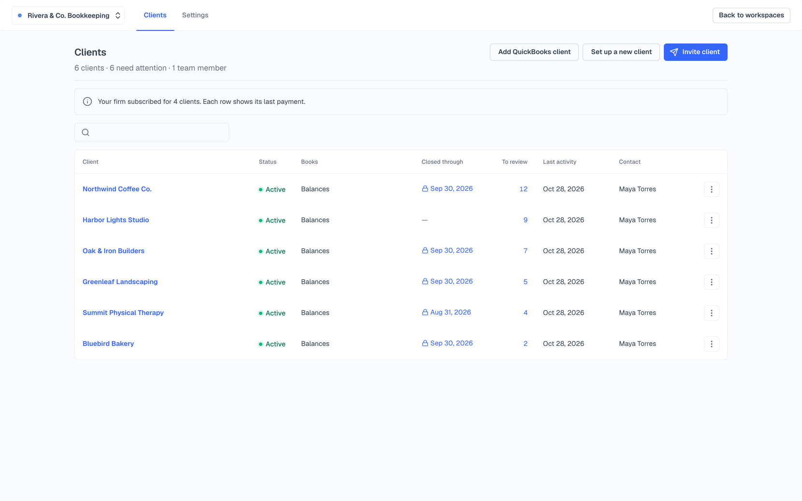Open the more options menu for Harbor Lights Studio

point(712,220)
